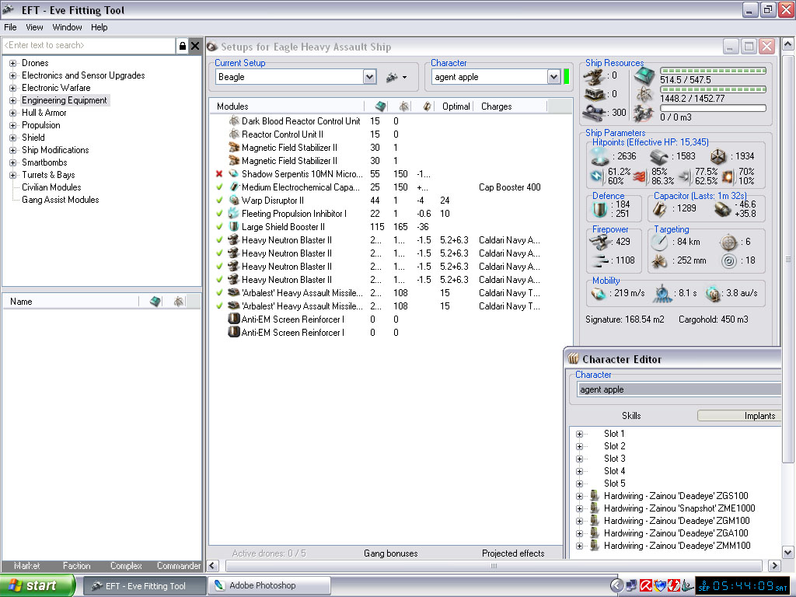Click the Warp Disruptor II module icon
This screenshot has height=597, width=796.
(233, 201)
